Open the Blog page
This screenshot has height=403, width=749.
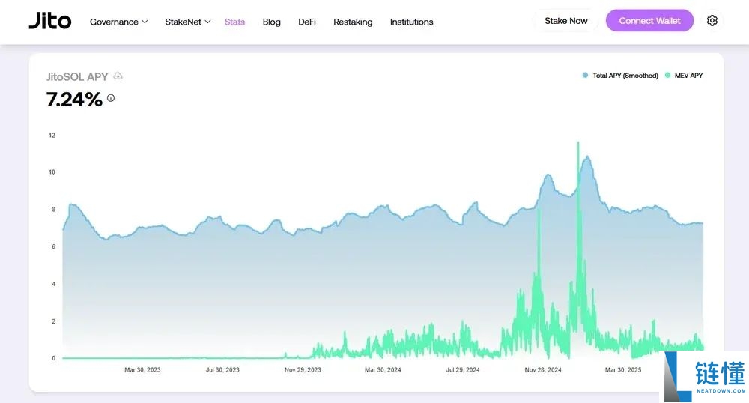tap(272, 22)
